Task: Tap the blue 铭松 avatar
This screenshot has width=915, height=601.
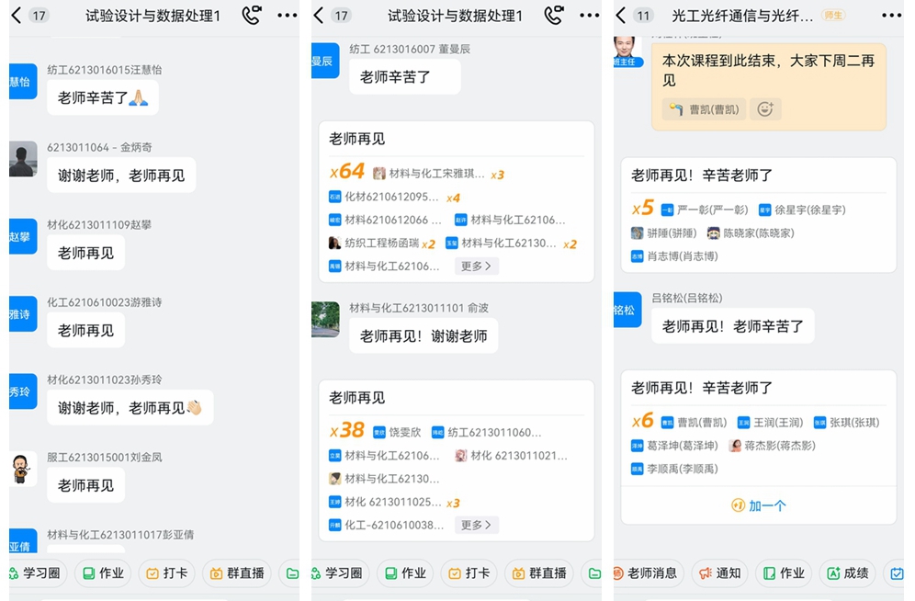Action: click(x=625, y=310)
